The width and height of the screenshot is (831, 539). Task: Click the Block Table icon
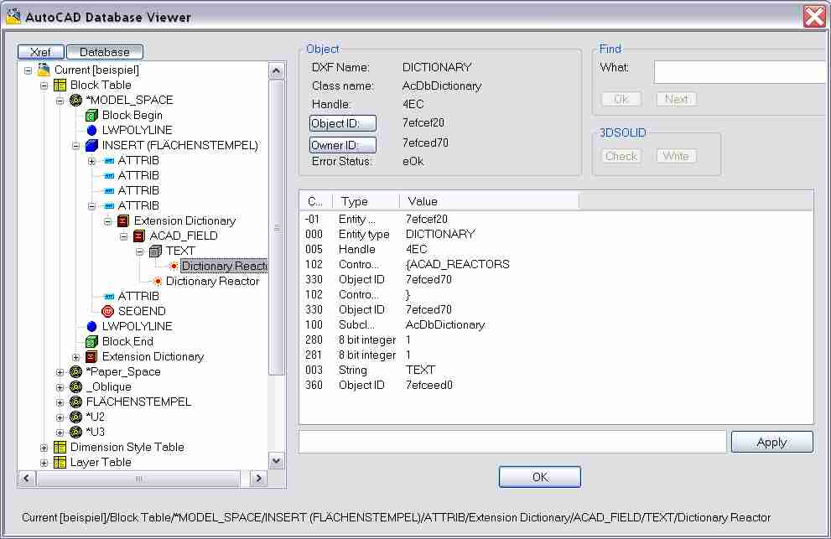60,85
